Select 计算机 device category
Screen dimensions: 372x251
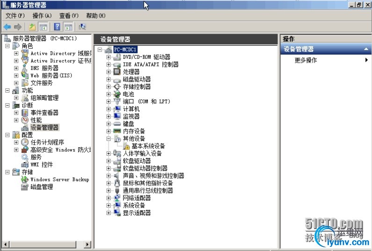pyautogui.click(x=131, y=109)
